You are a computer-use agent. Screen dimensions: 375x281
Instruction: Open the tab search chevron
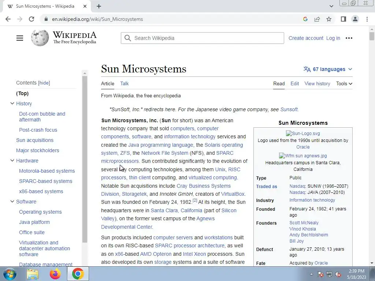[x=331, y=6]
